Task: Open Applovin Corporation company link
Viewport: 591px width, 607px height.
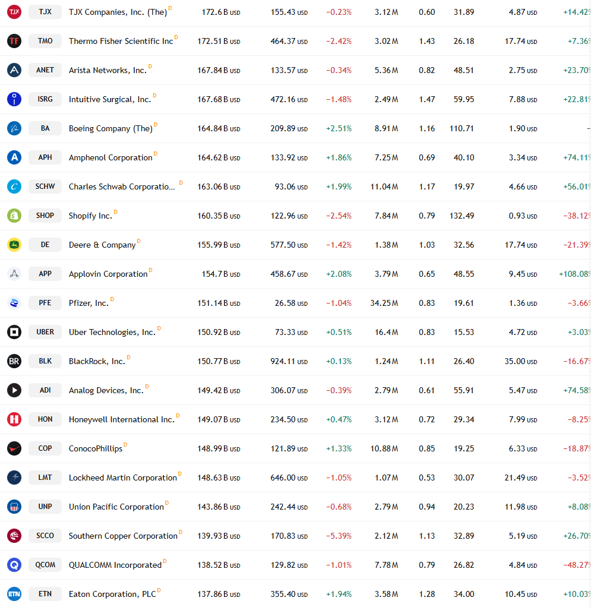Action: point(108,274)
